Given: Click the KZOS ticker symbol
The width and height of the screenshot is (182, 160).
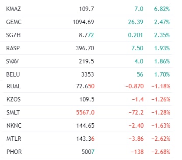Looking at the screenshot, I should pos(14,99).
